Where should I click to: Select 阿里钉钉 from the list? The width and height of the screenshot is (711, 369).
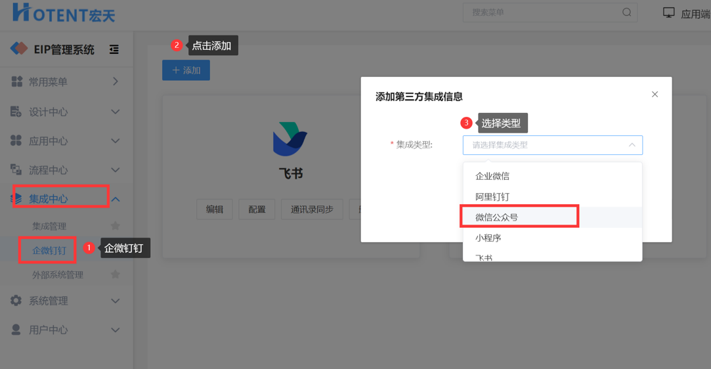[x=552, y=197]
